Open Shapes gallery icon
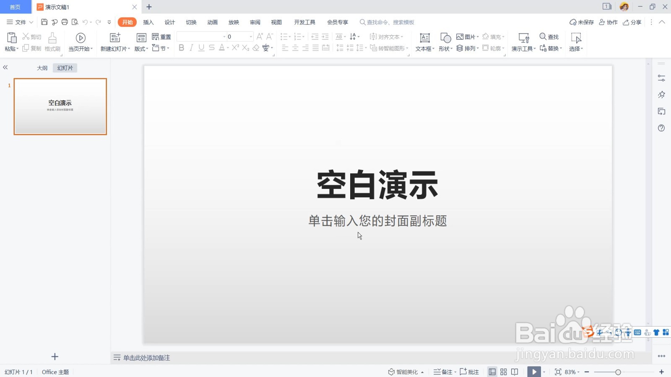Viewport: 671px width, 377px height. click(445, 38)
